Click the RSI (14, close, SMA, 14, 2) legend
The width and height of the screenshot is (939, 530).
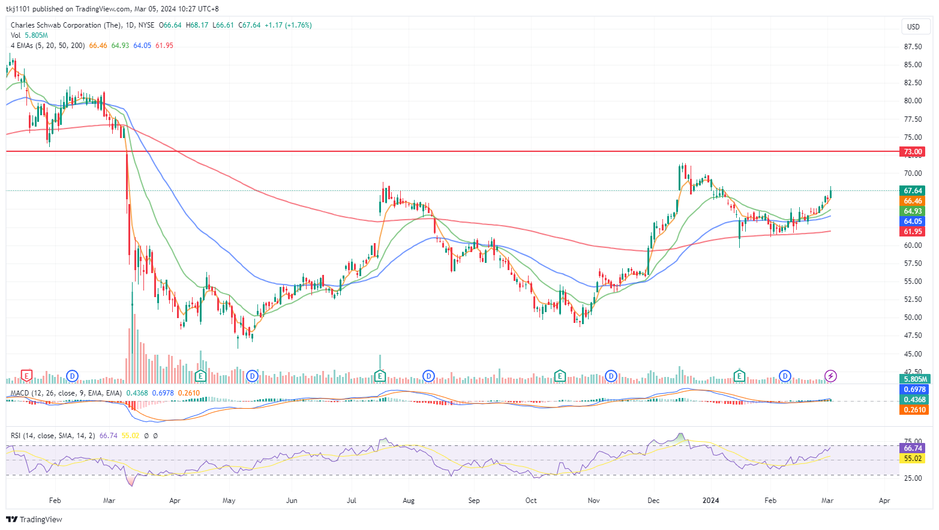coord(53,436)
